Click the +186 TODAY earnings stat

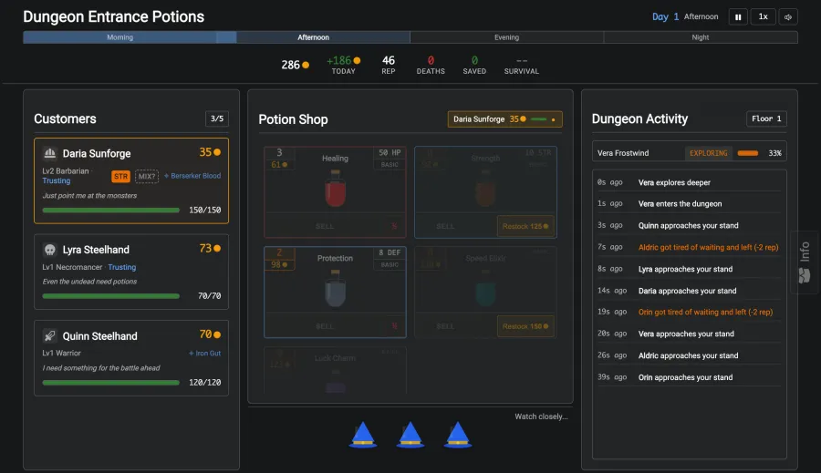pos(344,65)
